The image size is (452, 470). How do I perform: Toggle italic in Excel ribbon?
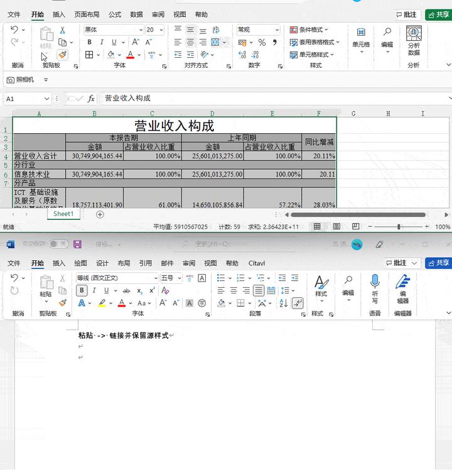click(101, 42)
